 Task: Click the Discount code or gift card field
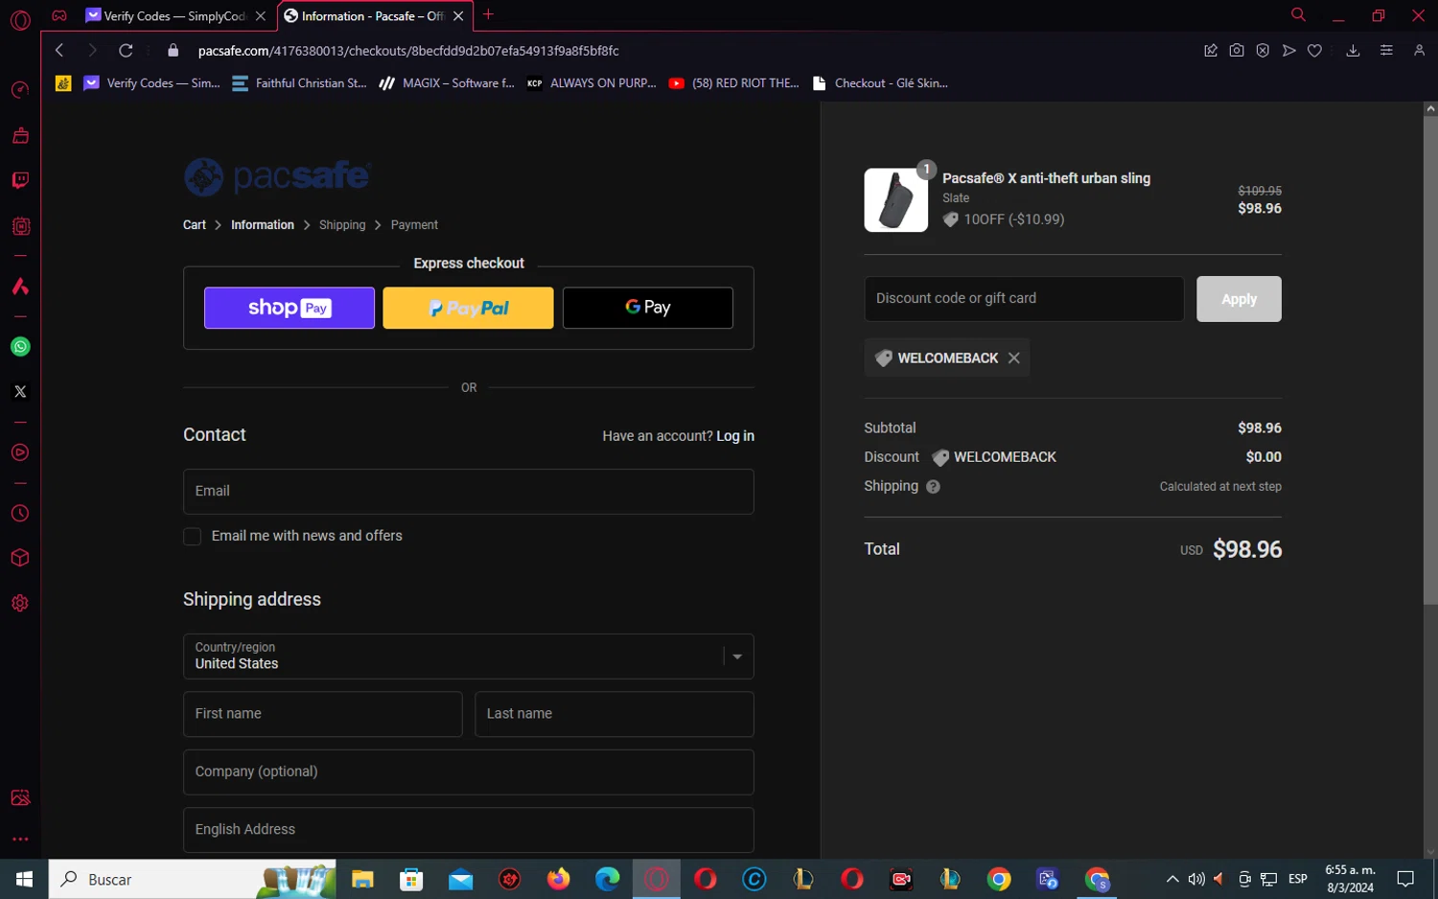(1024, 299)
